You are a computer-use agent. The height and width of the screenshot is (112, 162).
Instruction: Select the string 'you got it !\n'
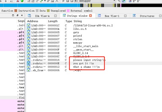(x=83, y=63)
